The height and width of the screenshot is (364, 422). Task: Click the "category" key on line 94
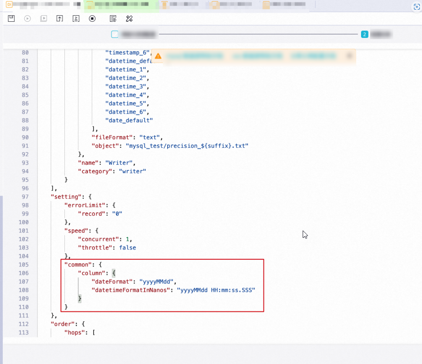(95, 171)
